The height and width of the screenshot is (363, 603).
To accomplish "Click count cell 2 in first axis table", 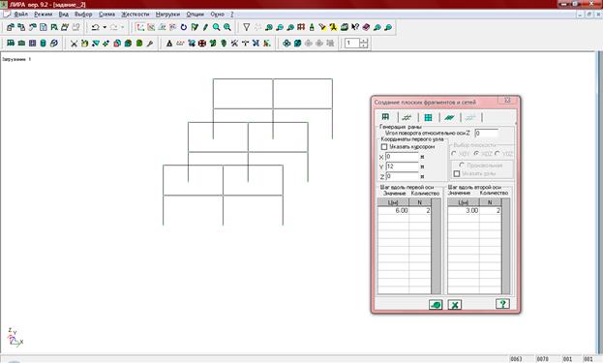I will coord(420,211).
